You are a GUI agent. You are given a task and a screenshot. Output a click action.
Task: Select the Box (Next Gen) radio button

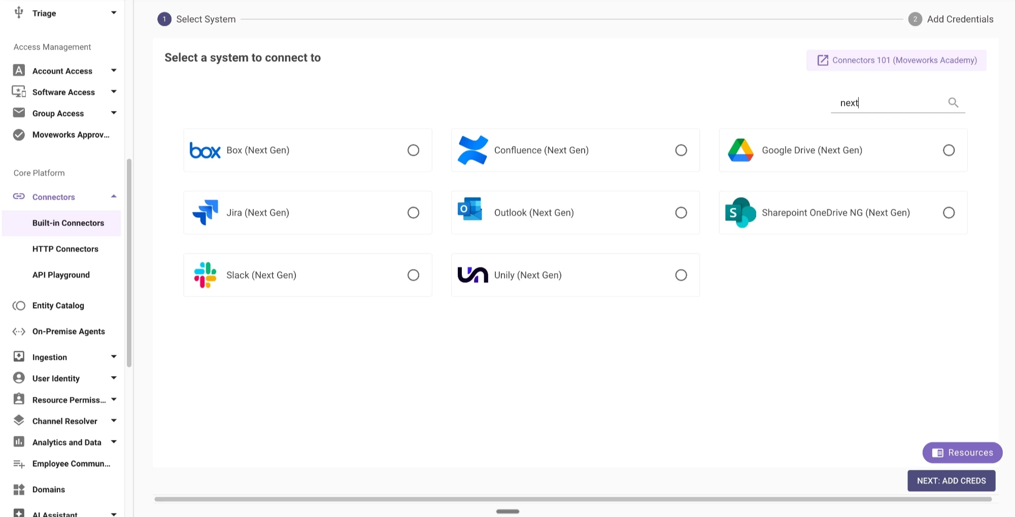point(413,150)
